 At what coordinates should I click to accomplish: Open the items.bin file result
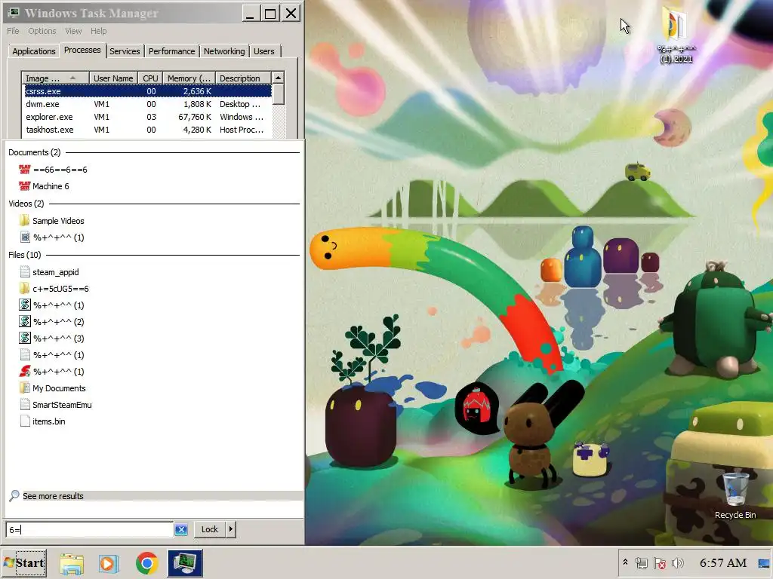tap(42, 421)
